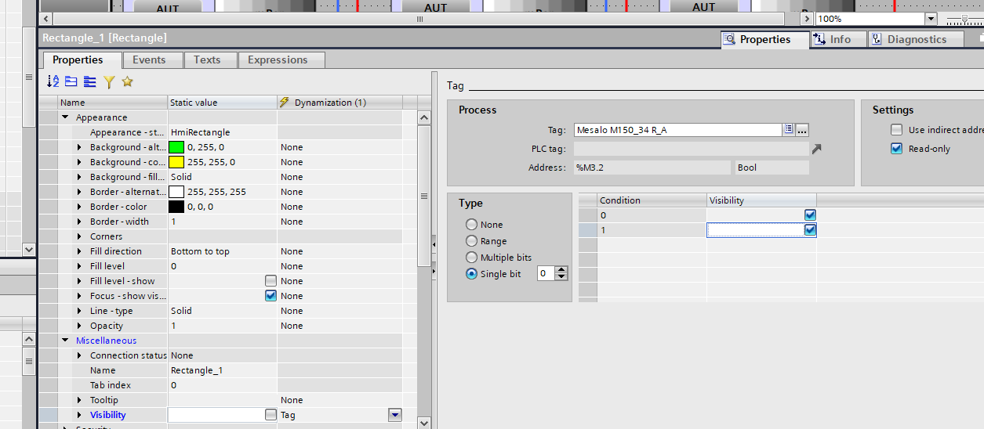The width and height of the screenshot is (984, 429).
Task: Collapse the Miscellaneous category
Action: (x=66, y=341)
